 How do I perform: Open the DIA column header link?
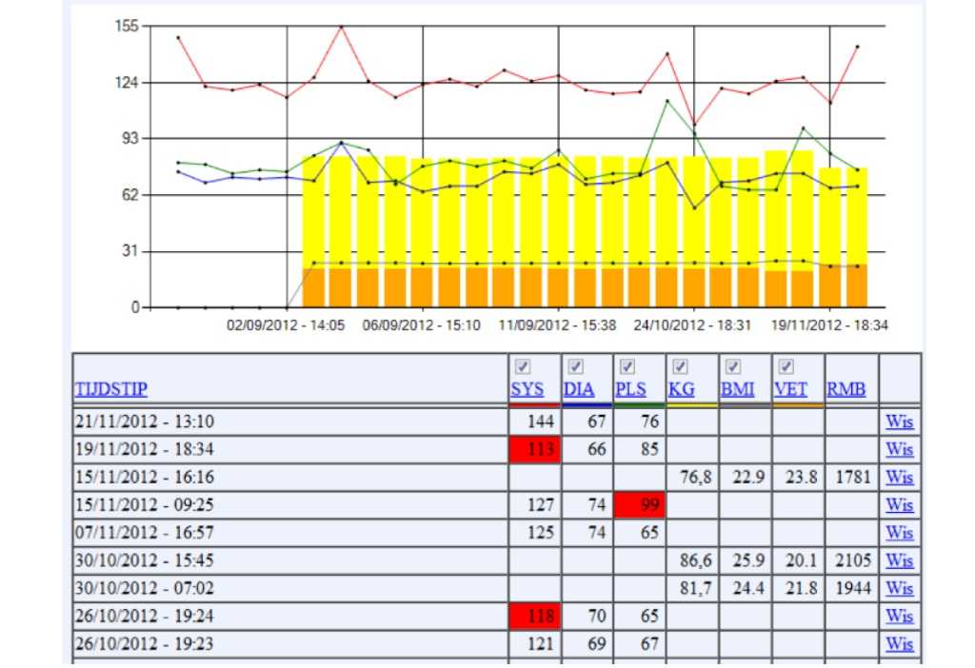point(579,389)
